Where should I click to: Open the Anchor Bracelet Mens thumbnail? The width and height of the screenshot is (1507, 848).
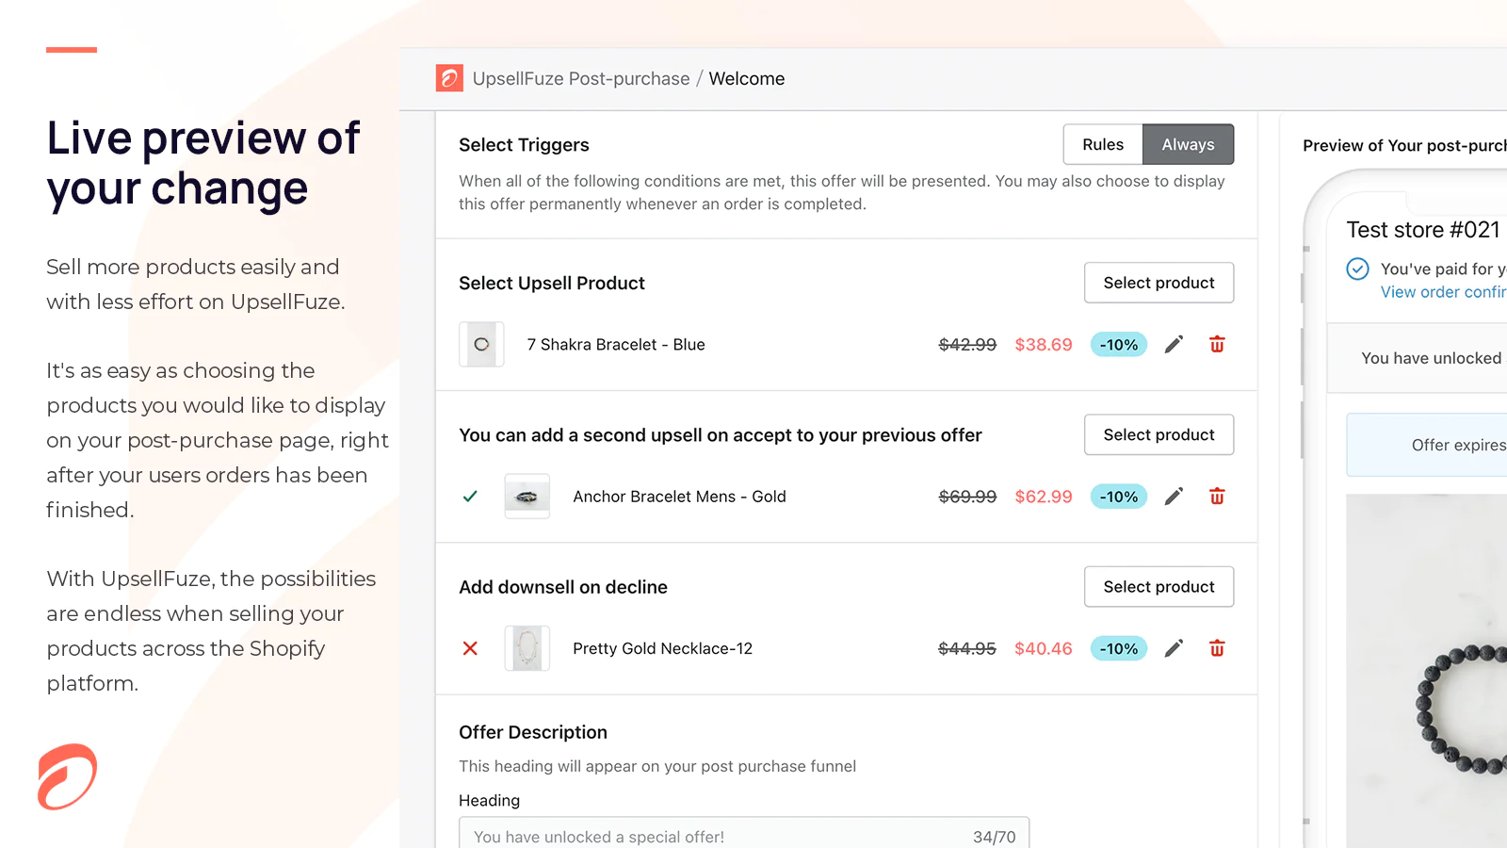pos(527,497)
